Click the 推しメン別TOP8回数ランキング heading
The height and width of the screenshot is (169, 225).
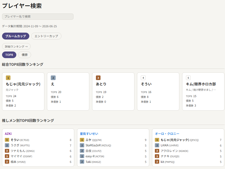28,120
